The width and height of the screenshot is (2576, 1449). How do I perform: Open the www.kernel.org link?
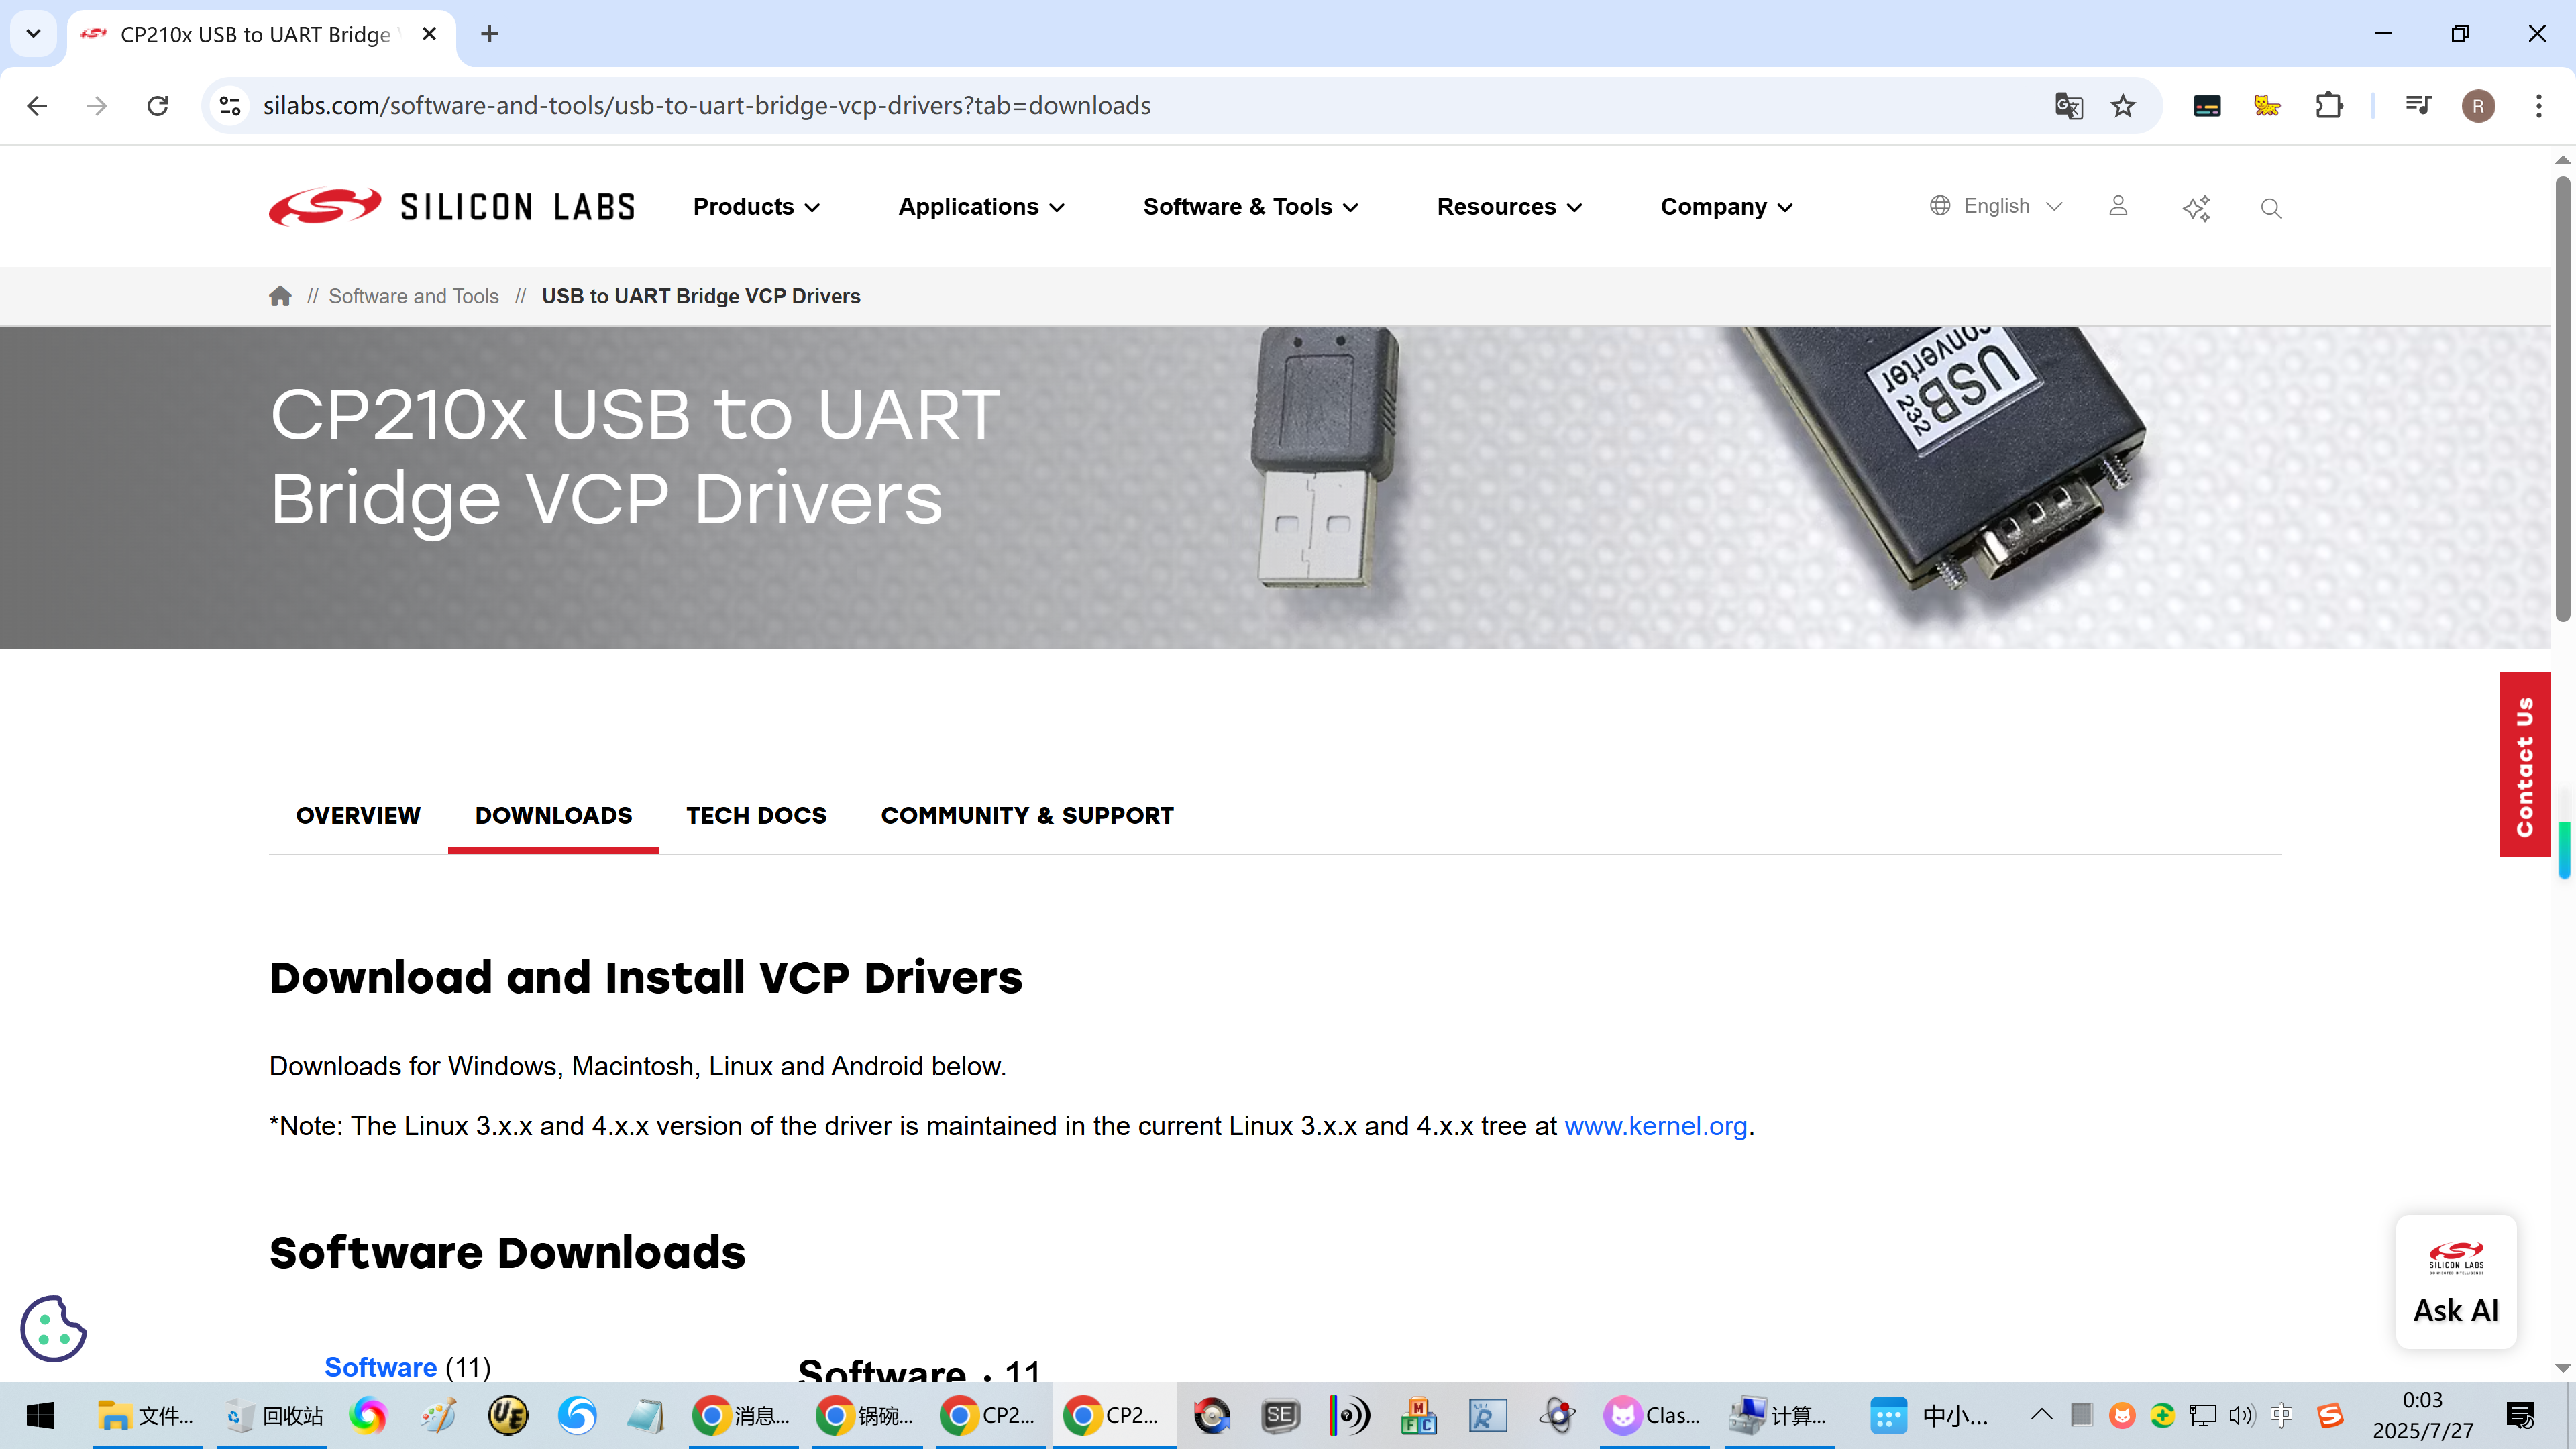[x=1655, y=1126]
